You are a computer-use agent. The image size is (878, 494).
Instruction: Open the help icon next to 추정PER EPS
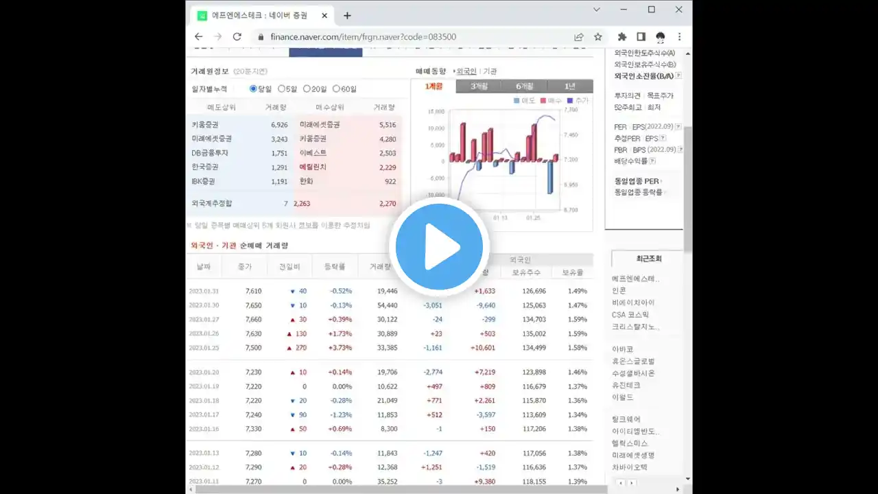(663, 138)
